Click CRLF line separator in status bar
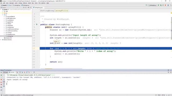172x96 pixels. point(159,95)
